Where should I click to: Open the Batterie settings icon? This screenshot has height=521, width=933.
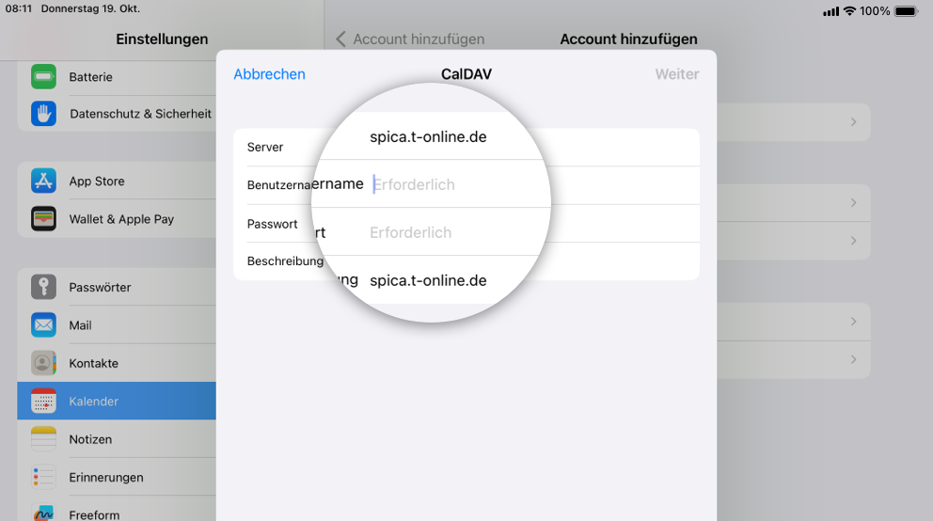tap(43, 77)
